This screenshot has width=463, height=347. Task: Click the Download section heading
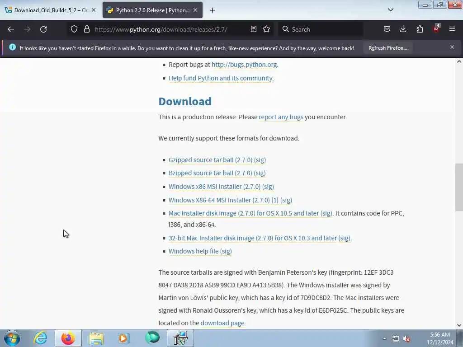click(x=185, y=102)
